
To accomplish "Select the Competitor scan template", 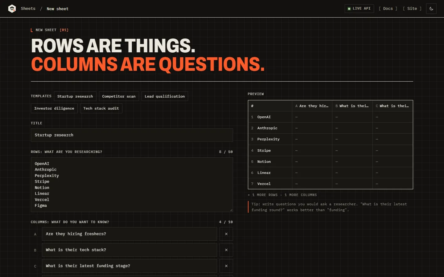I will point(119,96).
